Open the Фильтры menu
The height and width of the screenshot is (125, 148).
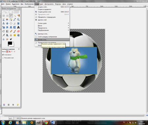click(58, 4)
